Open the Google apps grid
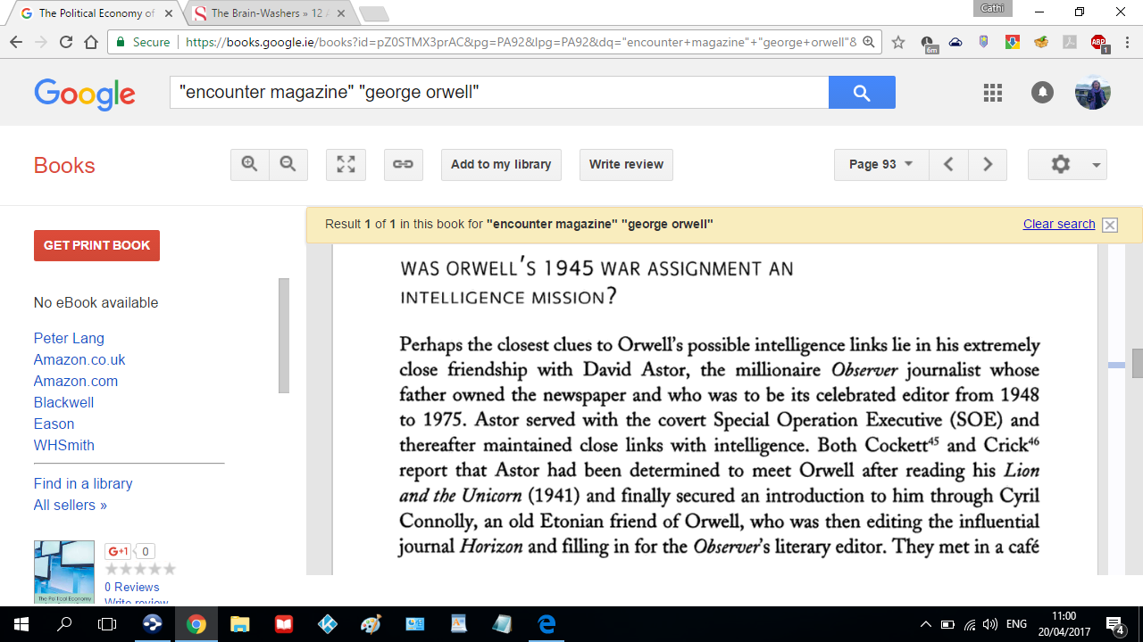1143x642 pixels. [993, 93]
